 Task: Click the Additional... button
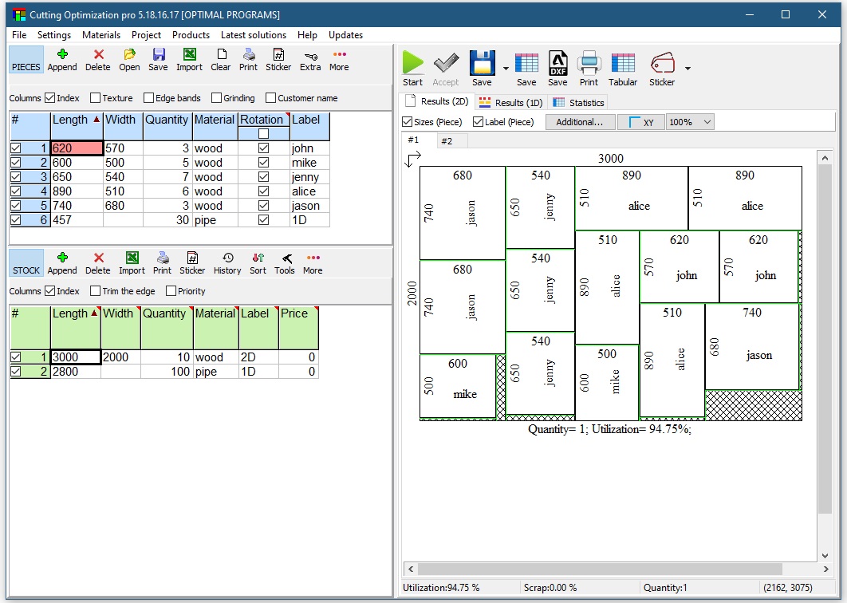coord(580,121)
